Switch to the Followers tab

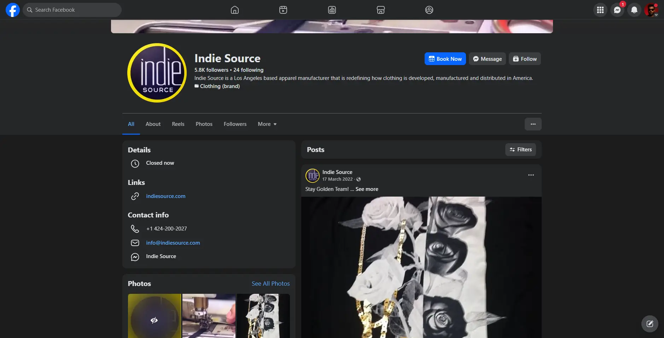[x=235, y=124]
